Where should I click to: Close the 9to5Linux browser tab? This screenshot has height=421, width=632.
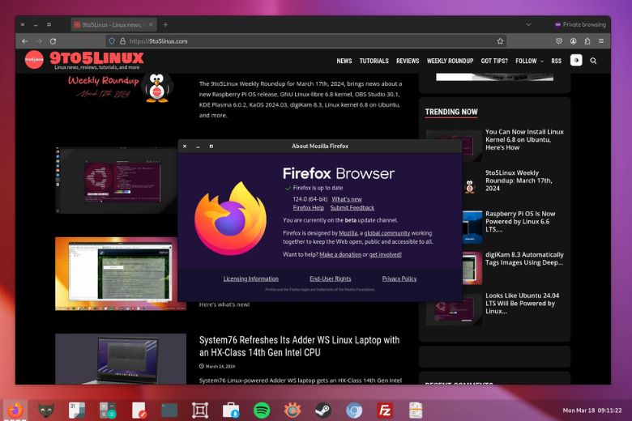coord(151,24)
